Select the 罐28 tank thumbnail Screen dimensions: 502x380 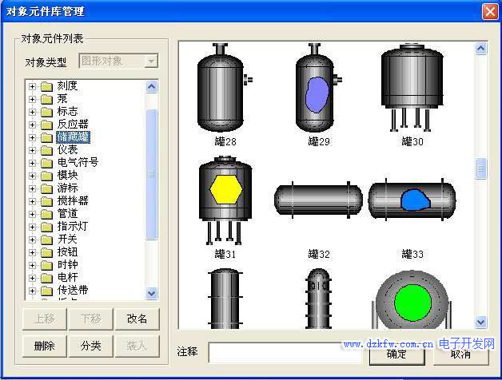click(225, 89)
